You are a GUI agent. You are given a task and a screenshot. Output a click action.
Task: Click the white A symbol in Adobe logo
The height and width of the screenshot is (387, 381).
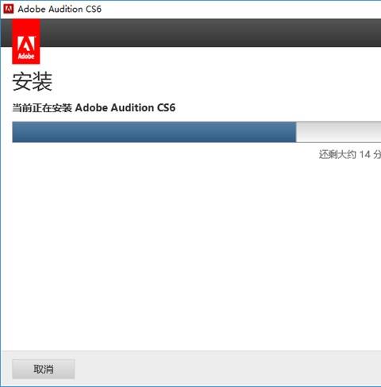click(26, 44)
